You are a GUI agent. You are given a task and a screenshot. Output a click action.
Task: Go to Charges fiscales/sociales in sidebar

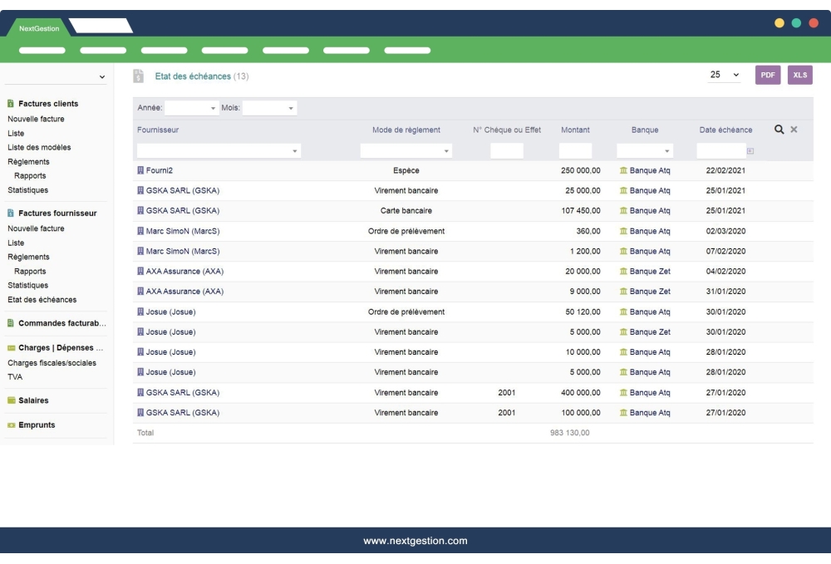(52, 363)
